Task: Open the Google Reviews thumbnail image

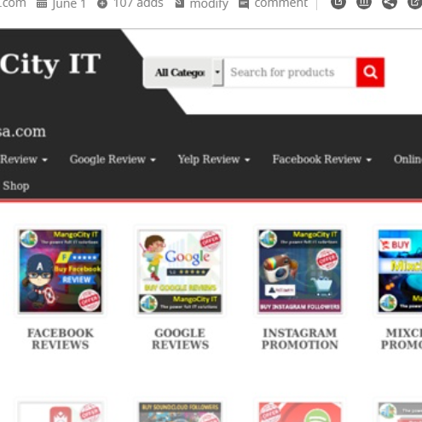Action: click(x=180, y=271)
